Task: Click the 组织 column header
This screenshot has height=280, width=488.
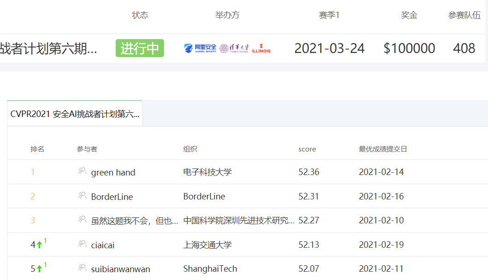Action: [x=190, y=149]
